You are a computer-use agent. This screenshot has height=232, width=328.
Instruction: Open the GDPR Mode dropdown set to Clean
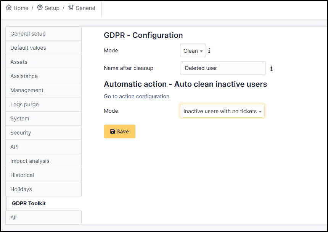coord(193,51)
